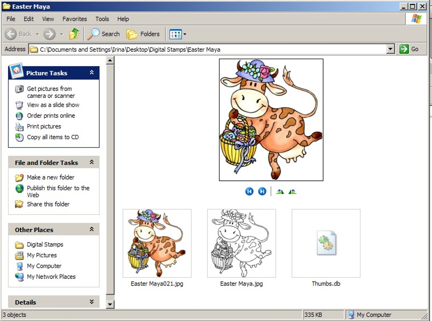This screenshot has width=432, height=321.
Task: Click Order prints online link
Action: pyautogui.click(x=51, y=116)
